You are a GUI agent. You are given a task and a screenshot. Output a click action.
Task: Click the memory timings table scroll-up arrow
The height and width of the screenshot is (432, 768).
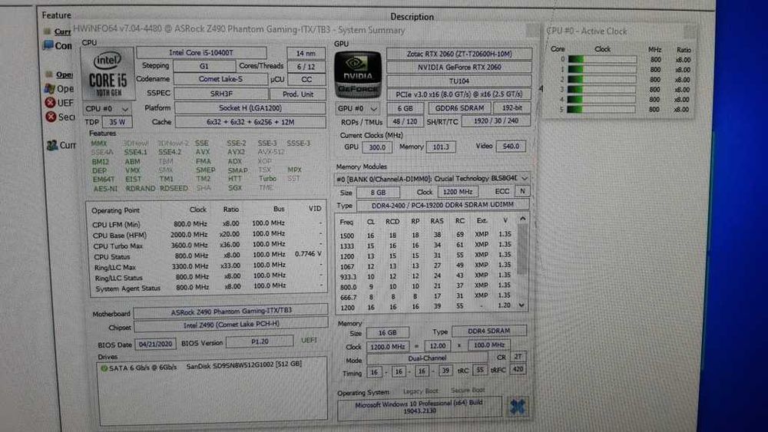[x=522, y=219]
